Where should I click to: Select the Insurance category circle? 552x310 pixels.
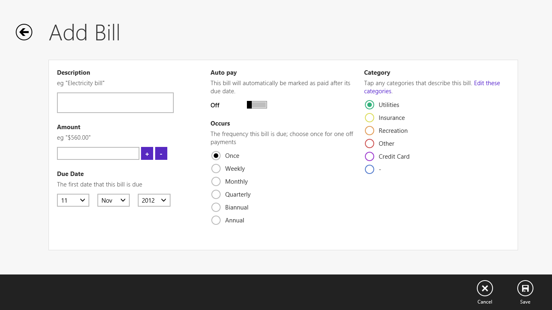(369, 117)
